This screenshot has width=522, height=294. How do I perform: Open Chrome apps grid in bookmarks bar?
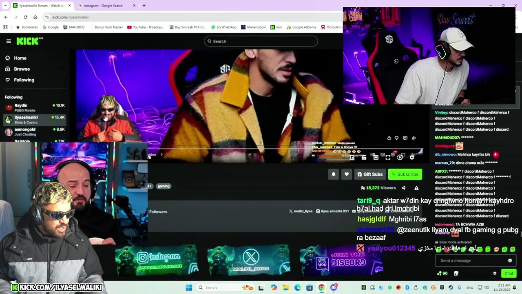coord(5,27)
